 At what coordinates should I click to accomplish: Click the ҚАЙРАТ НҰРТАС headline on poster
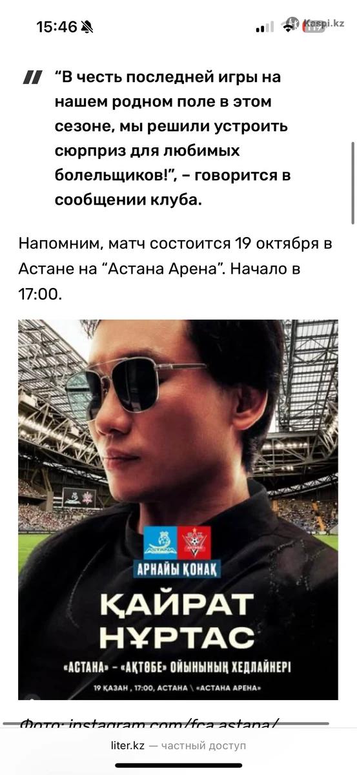coord(178,621)
